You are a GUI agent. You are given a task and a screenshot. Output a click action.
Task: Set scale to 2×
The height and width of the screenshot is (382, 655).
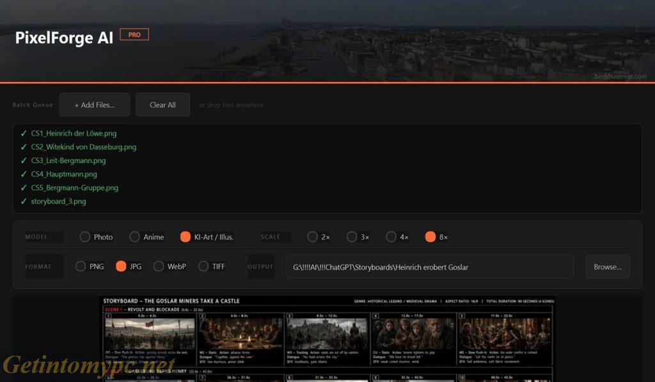[x=312, y=237]
